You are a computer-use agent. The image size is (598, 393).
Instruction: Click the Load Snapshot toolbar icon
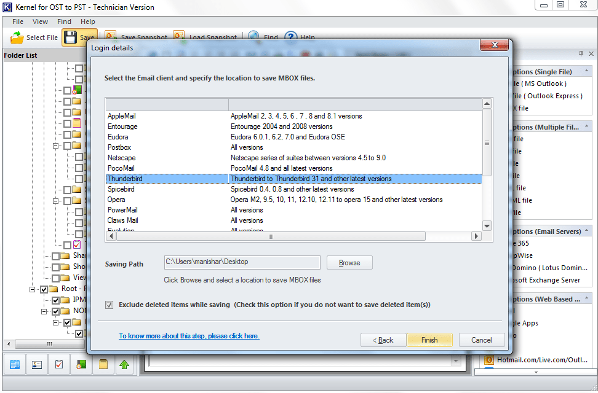pos(178,36)
